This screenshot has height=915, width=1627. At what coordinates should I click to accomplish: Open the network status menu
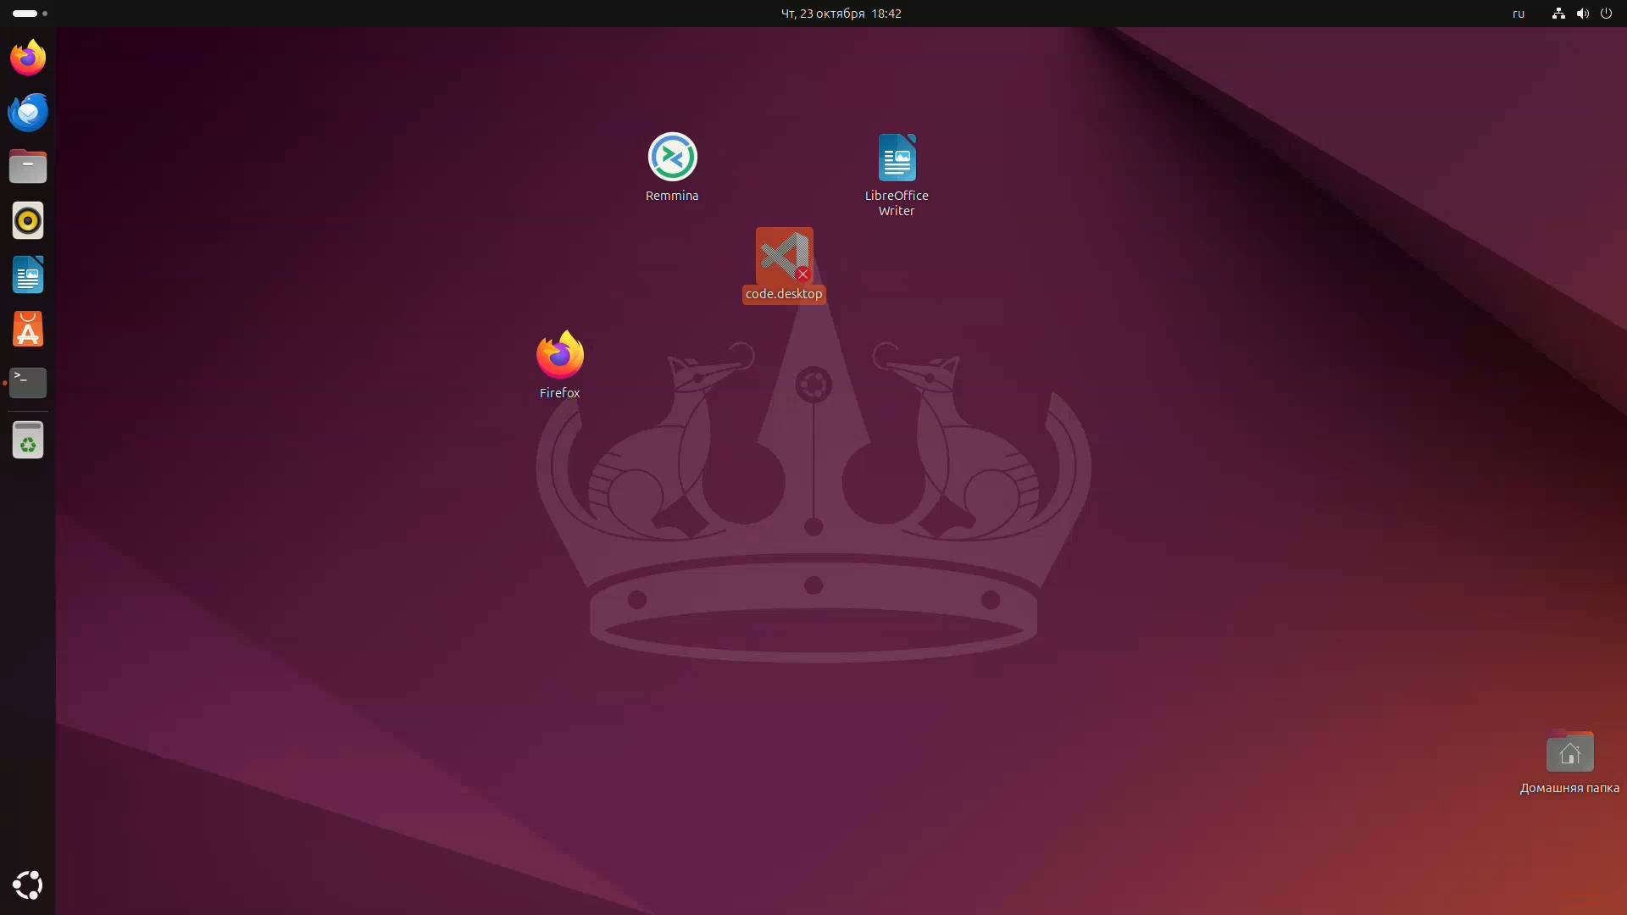pos(1558,13)
